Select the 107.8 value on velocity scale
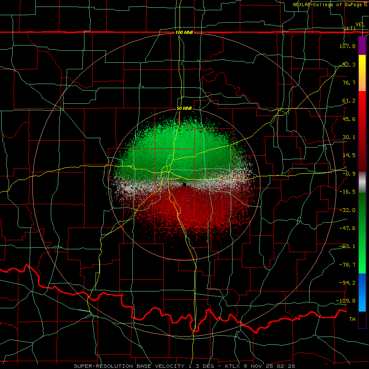This screenshot has width=369, height=369. point(347,46)
